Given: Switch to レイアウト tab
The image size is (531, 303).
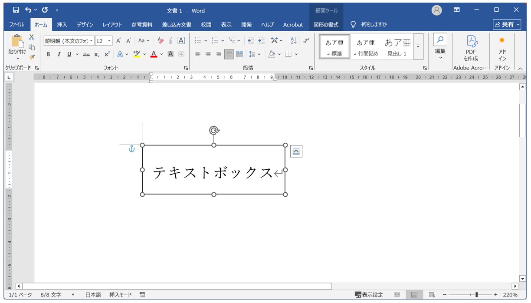Looking at the screenshot, I should [x=112, y=25].
